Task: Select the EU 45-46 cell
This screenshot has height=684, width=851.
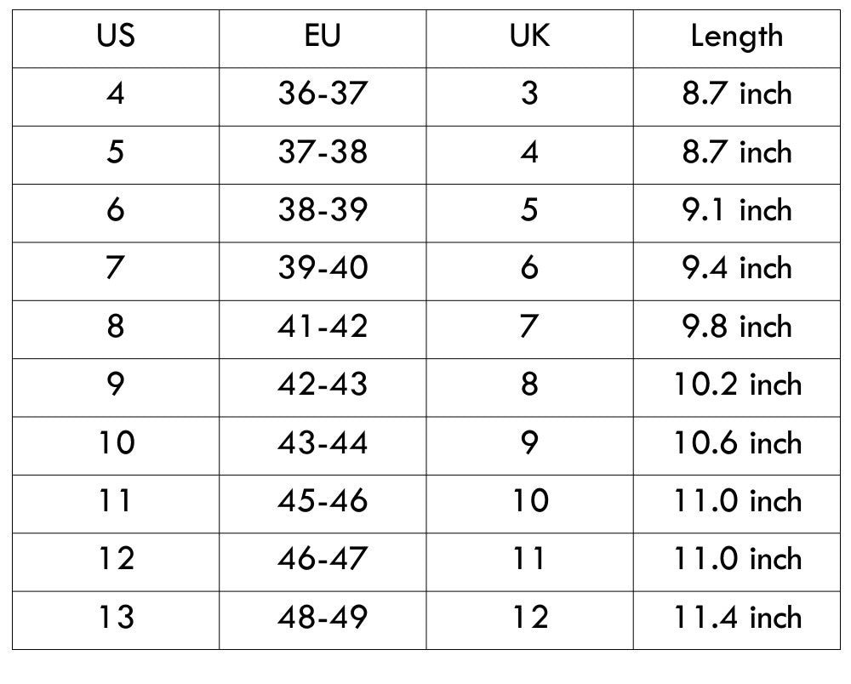Action: click(x=323, y=504)
